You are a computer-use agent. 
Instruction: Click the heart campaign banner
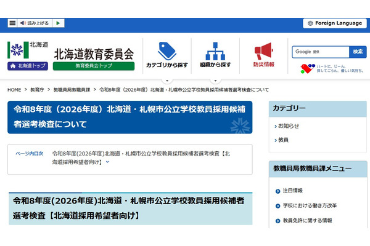pyautogui.click(x=332, y=68)
